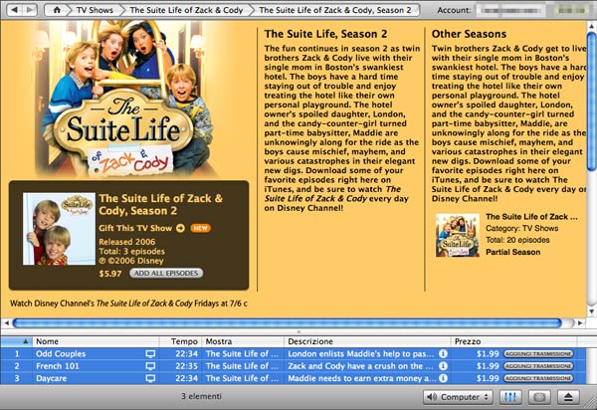Select The Suite Life of Zack & Cody breadcrumb
The height and width of the screenshot is (410, 597).
[191, 9]
